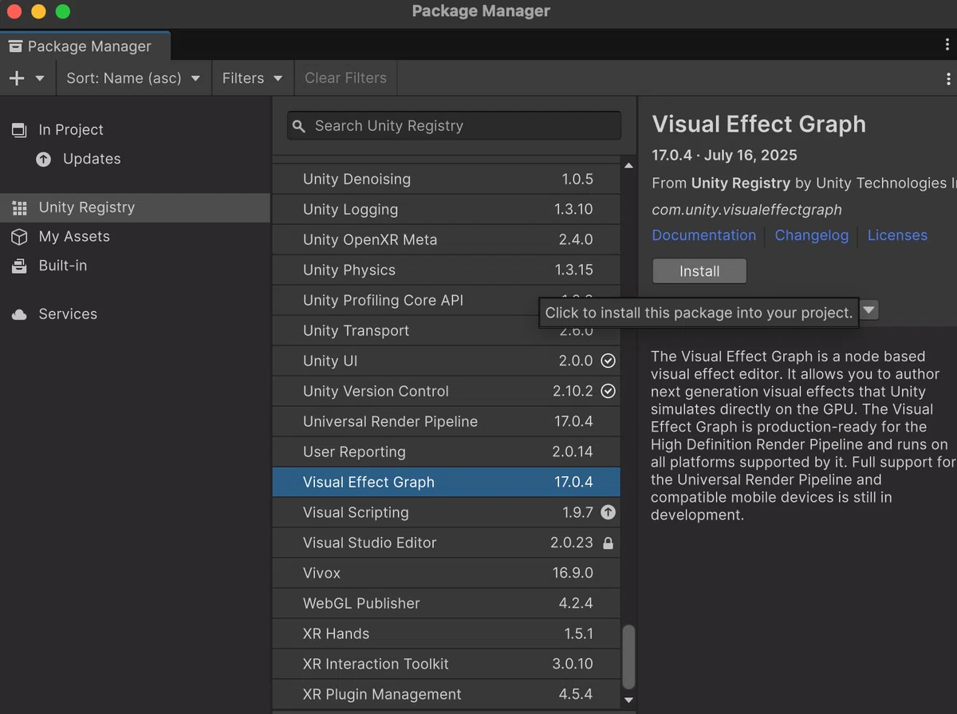Select the Unity Transport package

pos(446,331)
